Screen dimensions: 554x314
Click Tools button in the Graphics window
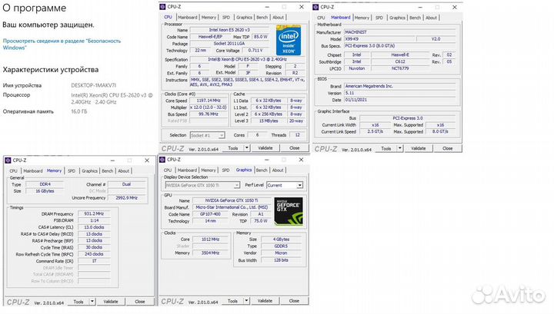(x=232, y=301)
